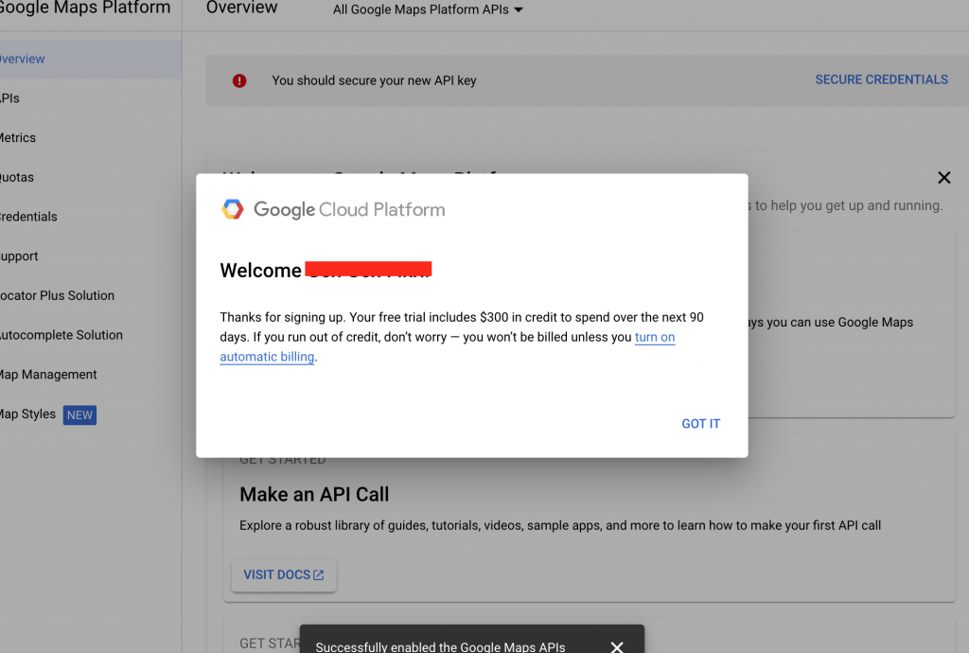Click the red warning icon in the alert banner
The image size is (969, 653).
(239, 79)
